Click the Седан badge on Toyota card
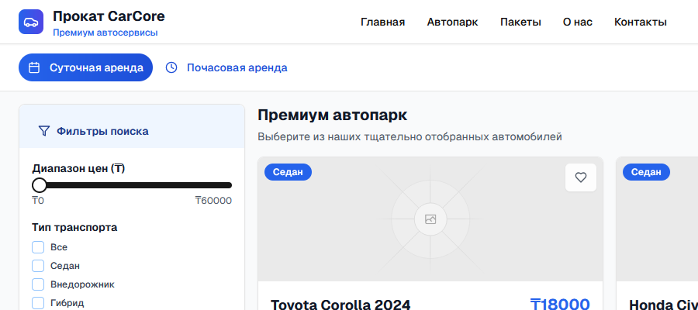698x310 pixels. (288, 172)
